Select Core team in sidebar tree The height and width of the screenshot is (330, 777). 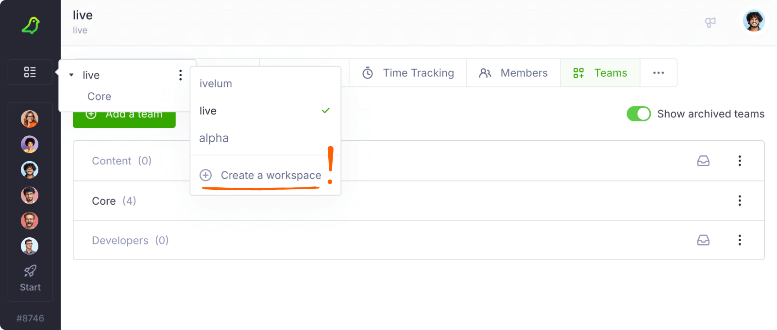pos(100,97)
